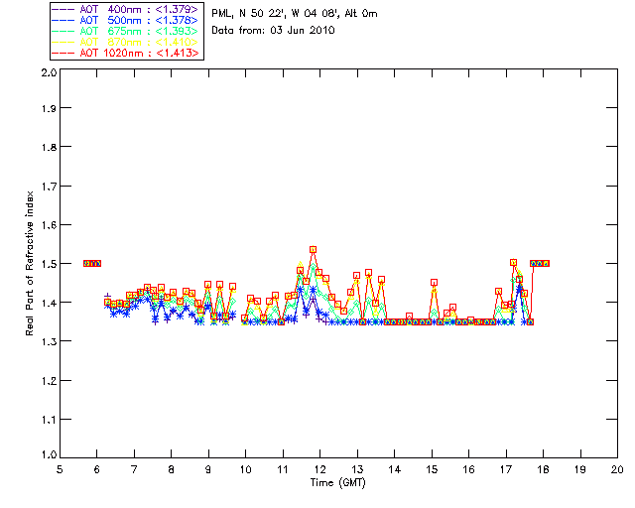
Task: Click the AOT 870nm legend entry
Action: coord(126,42)
